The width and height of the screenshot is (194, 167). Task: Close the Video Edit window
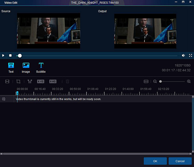pos(190,2)
